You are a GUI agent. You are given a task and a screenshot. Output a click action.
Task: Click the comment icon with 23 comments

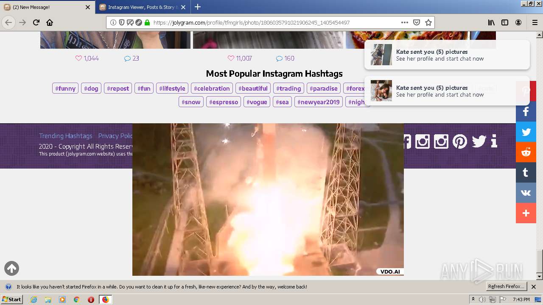click(x=127, y=58)
